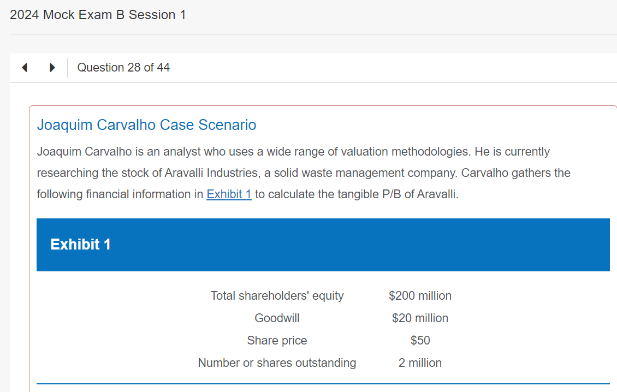Click the $20 million goodwill value
The height and width of the screenshot is (392, 617).
click(420, 318)
